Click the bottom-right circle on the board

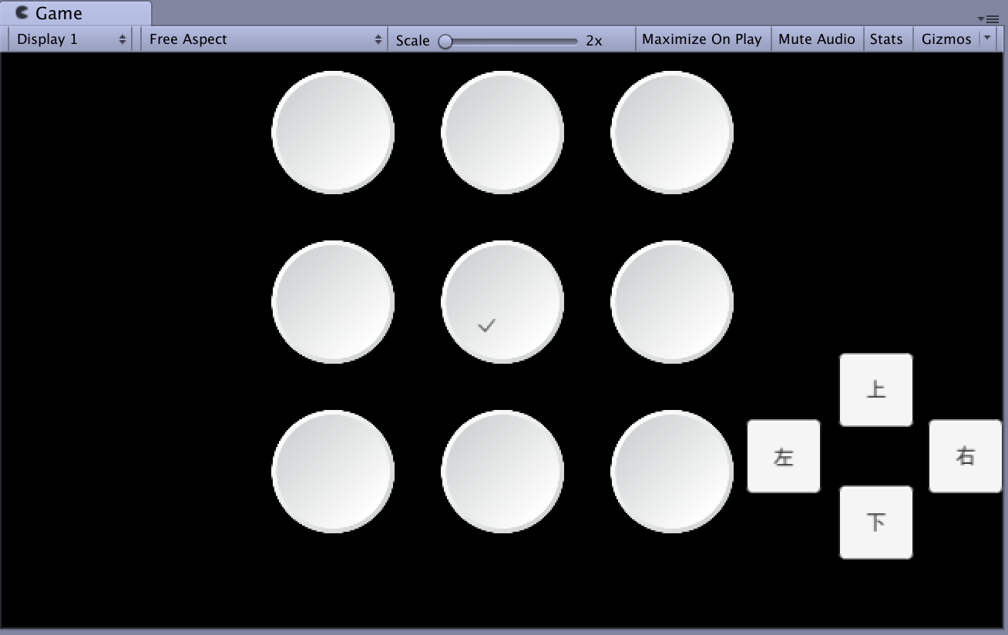(672, 470)
